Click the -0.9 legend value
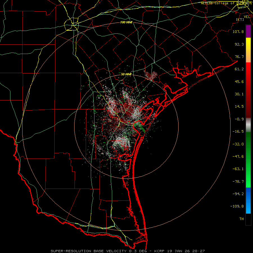Screen dimensions: 253x253 click(x=239, y=119)
